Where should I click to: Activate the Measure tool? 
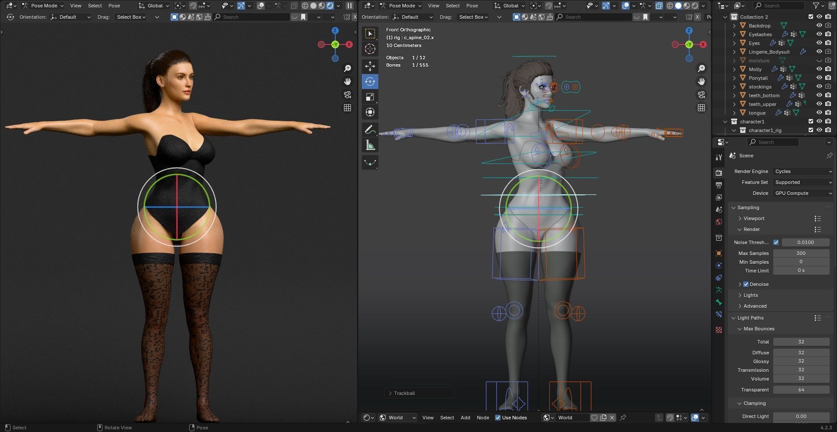pos(370,145)
